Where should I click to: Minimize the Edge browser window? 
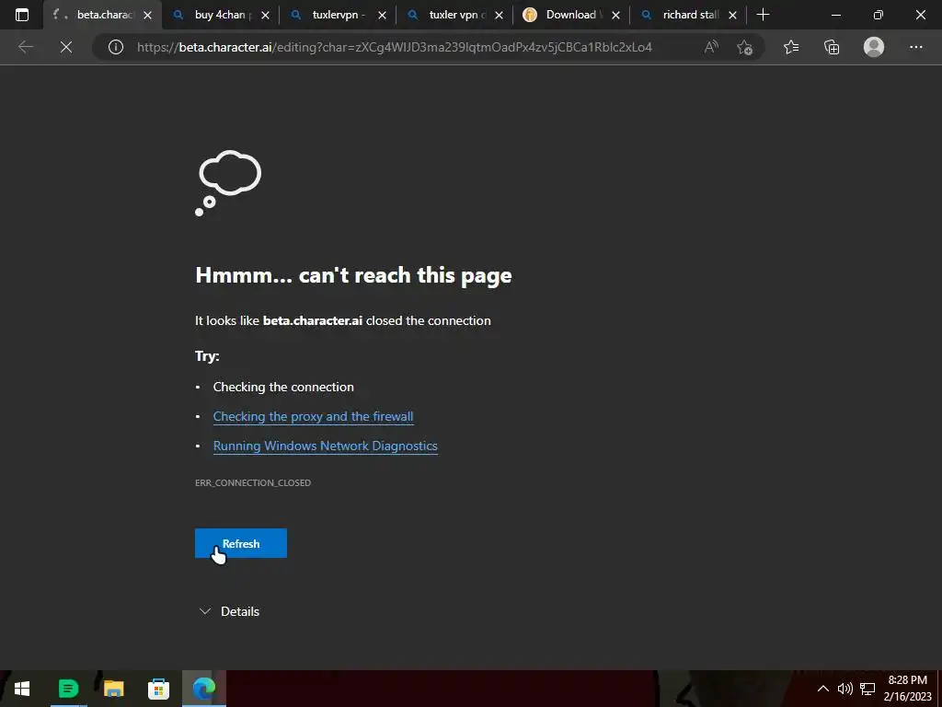(x=835, y=15)
